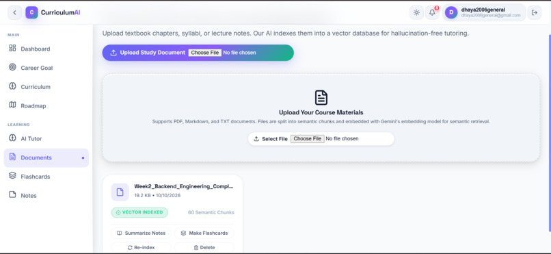Click the dhaya2006general@gmail.com email
The width and height of the screenshot is (551, 254).
tap(491, 16)
